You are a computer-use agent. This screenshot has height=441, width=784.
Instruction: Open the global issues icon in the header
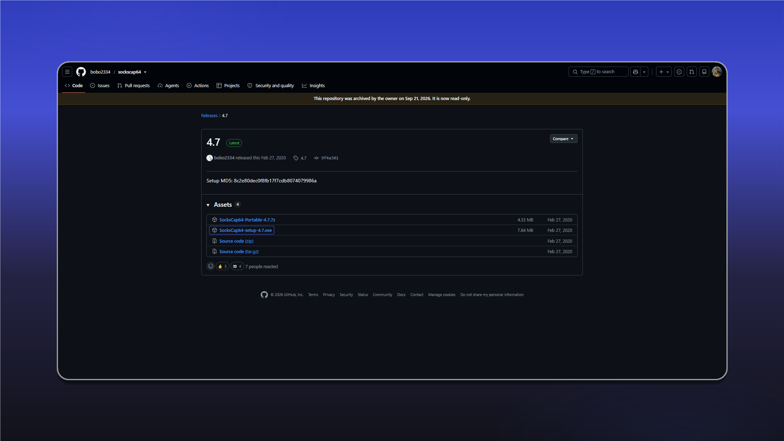pyautogui.click(x=679, y=72)
